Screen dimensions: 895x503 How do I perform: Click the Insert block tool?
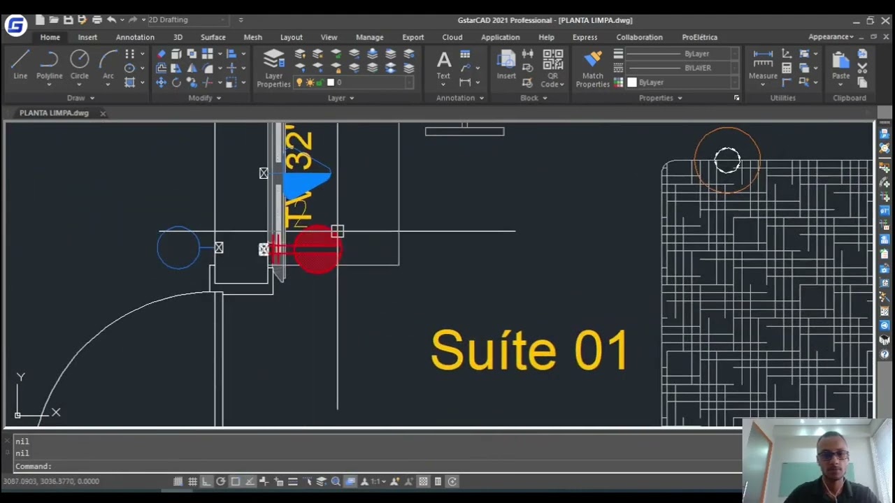(506, 65)
